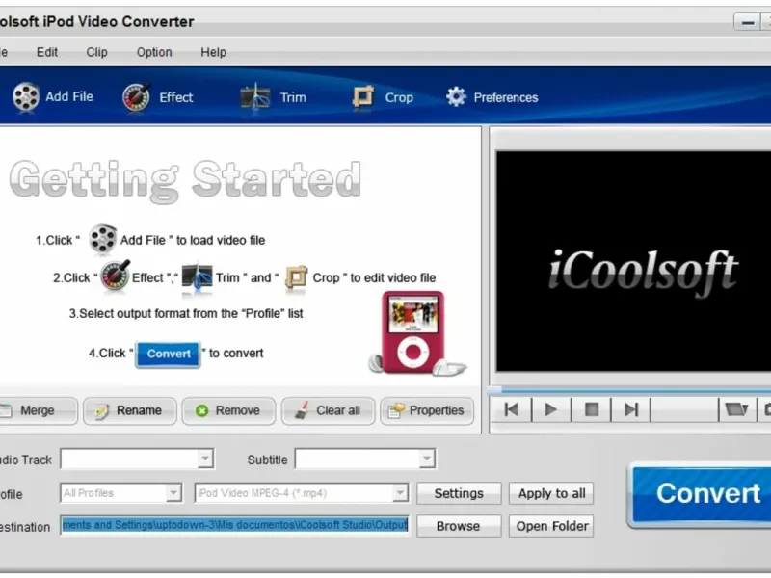Stop the preview playback

point(592,409)
